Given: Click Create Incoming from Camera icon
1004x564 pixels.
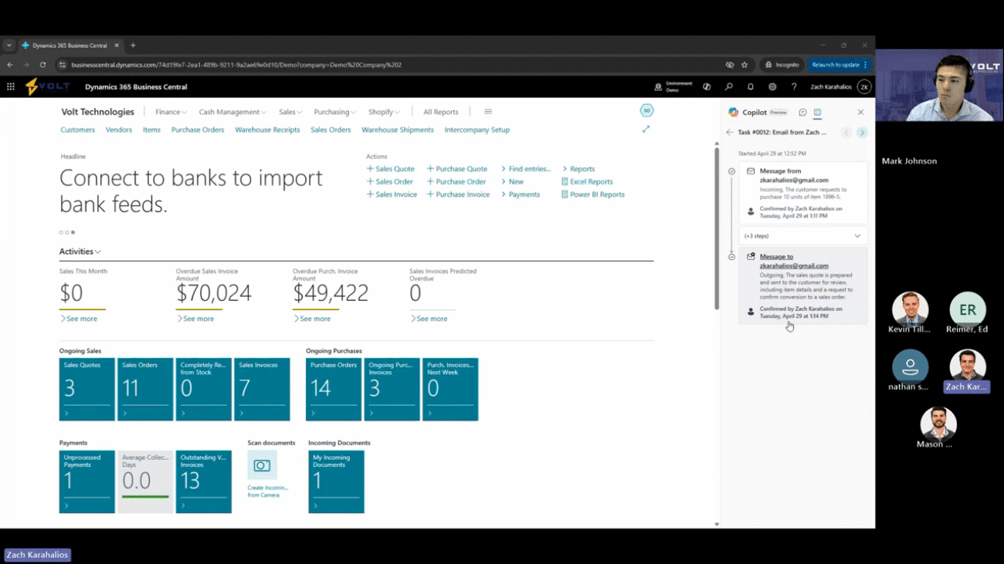Looking at the screenshot, I should point(262,465).
